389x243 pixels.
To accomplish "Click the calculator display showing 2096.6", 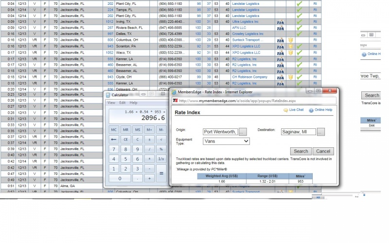I will coord(138,116).
